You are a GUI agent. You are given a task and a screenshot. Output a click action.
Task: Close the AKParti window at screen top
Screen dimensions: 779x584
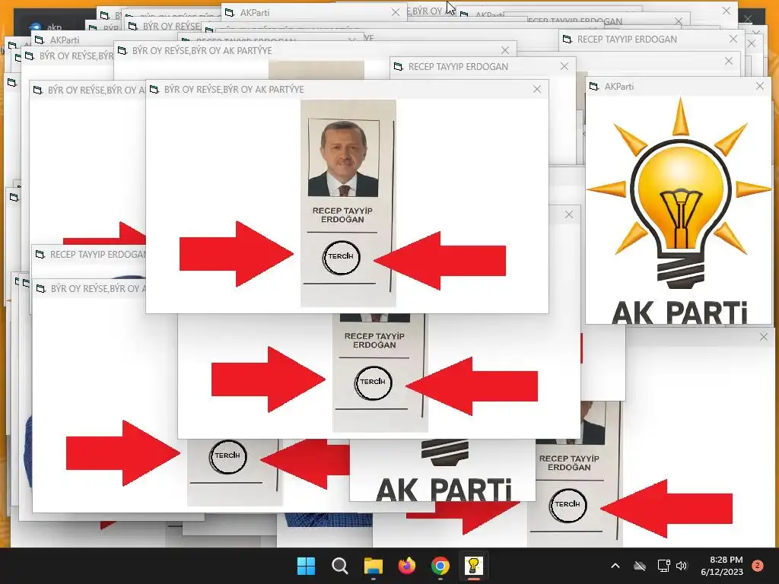coord(396,12)
